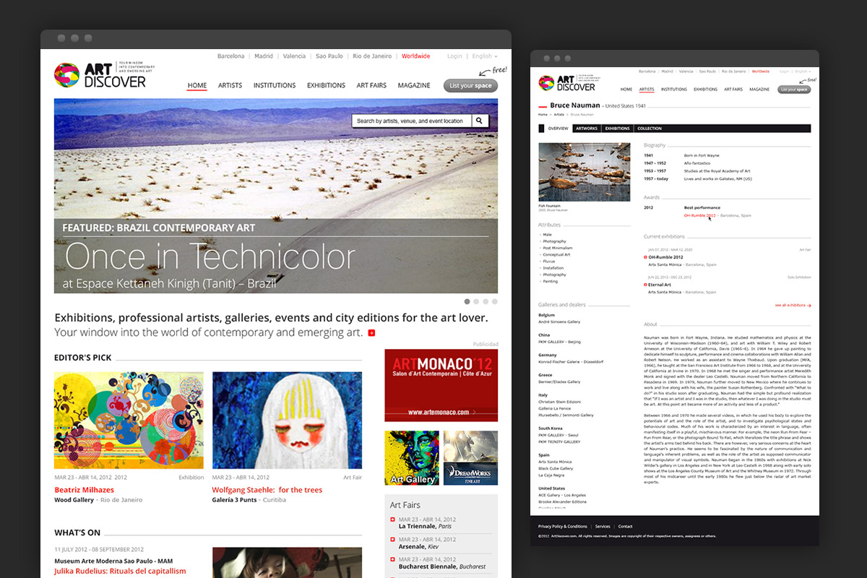The image size is (867, 578).
Task: Click 'Post Minimalism' attribute
Action: (558, 248)
